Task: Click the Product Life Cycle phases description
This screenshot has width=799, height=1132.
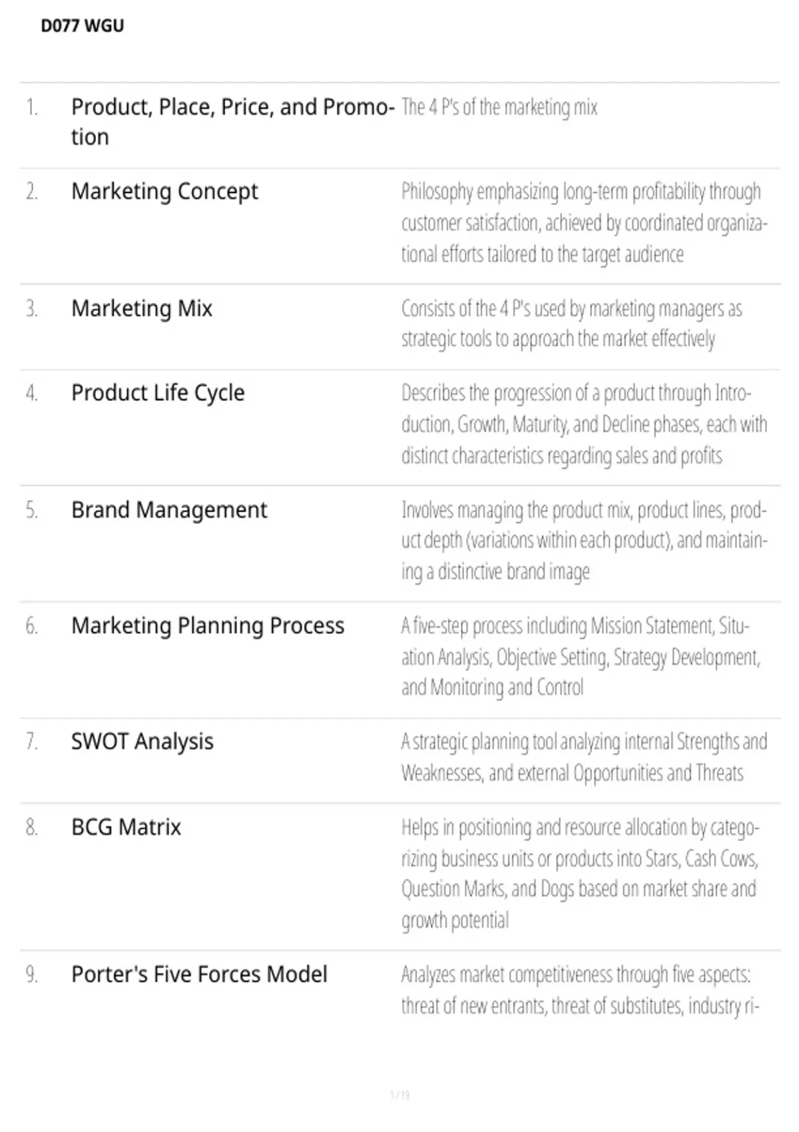Action: click(x=584, y=424)
